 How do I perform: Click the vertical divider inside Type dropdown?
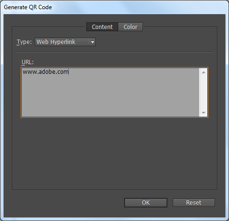[x=89, y=42]
